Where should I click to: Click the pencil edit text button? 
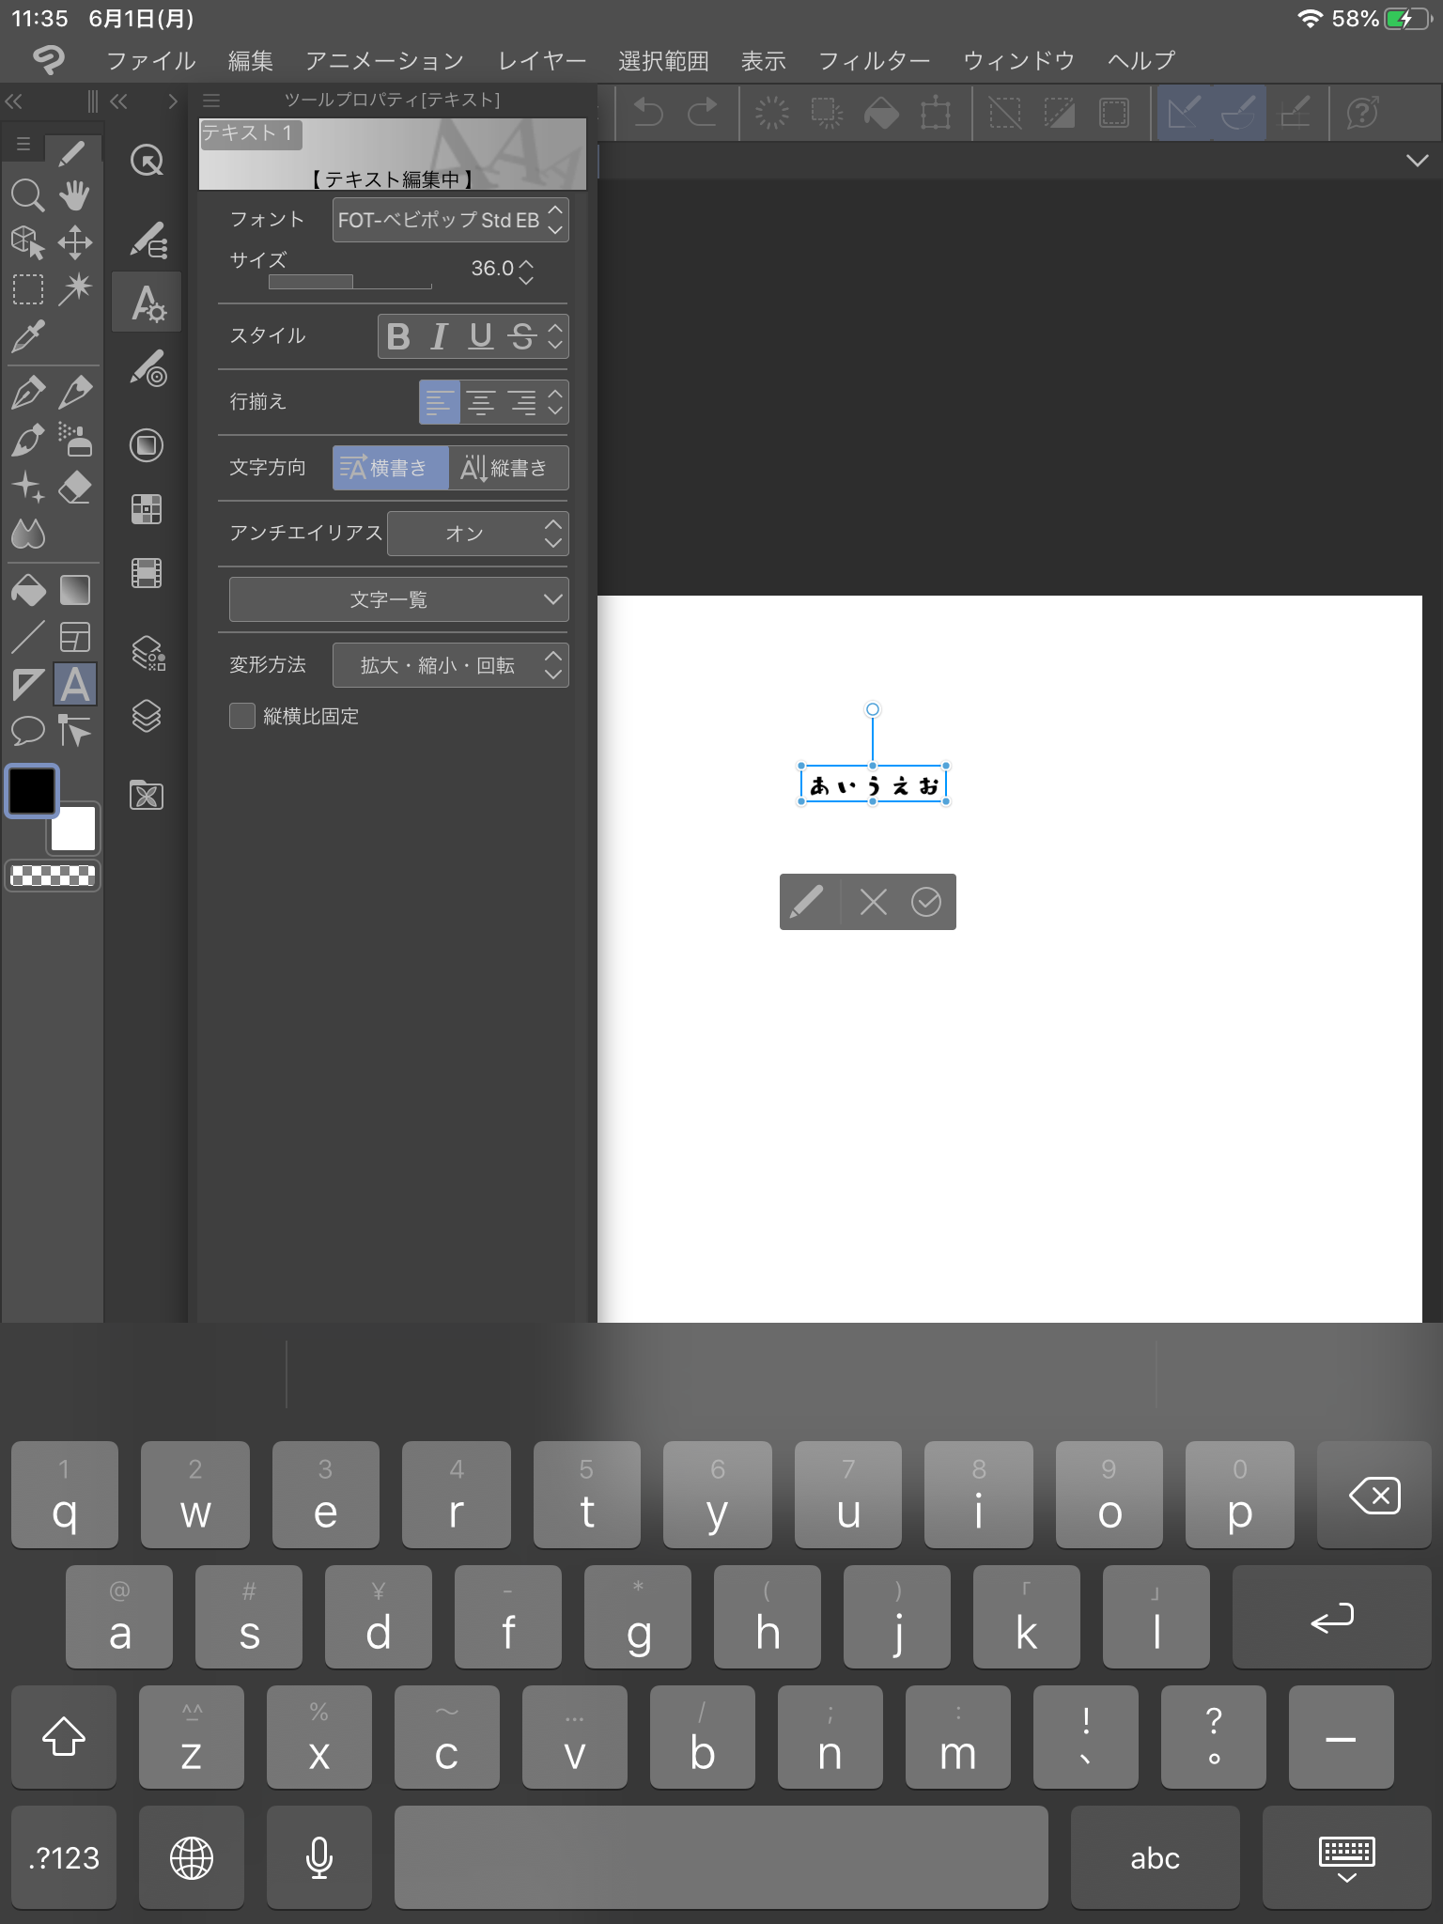click(808, 902)
